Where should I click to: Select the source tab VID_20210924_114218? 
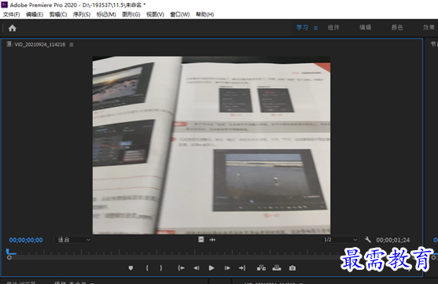click(x=35, y=44)
